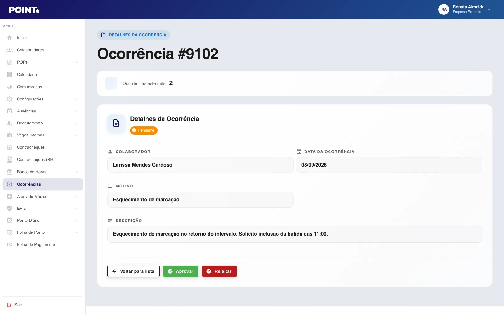The height and width of the screenshot is (315, 504).
Task: Click the Data da Ocorrência field 08/09/2026
Action: tap(389, 165)
